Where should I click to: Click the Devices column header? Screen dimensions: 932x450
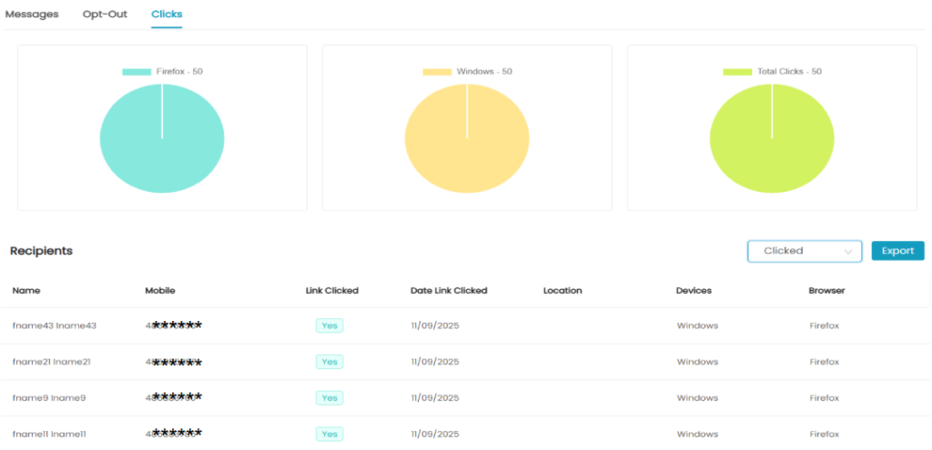coord(694,291)
